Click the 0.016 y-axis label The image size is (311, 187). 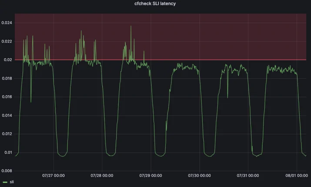point(7,97)
